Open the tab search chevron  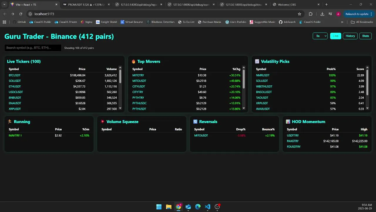tap(4, 4)
